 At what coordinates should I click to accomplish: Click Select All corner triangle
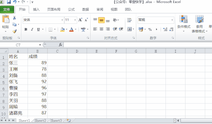4,51
